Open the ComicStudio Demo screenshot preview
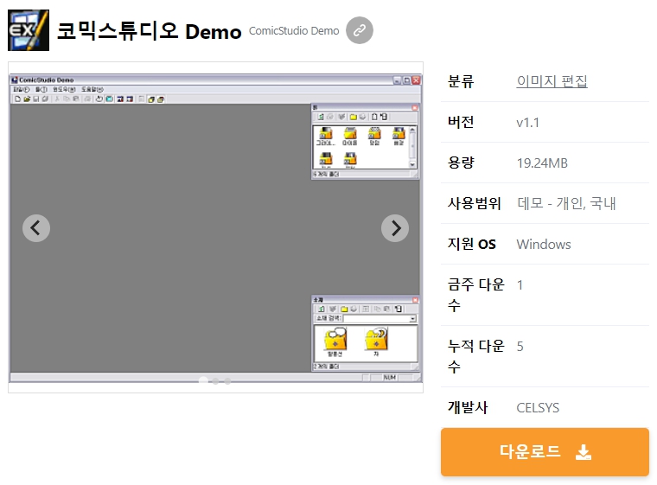The width and height of the screenshot is (657, 485). click(x=215, y=227)
